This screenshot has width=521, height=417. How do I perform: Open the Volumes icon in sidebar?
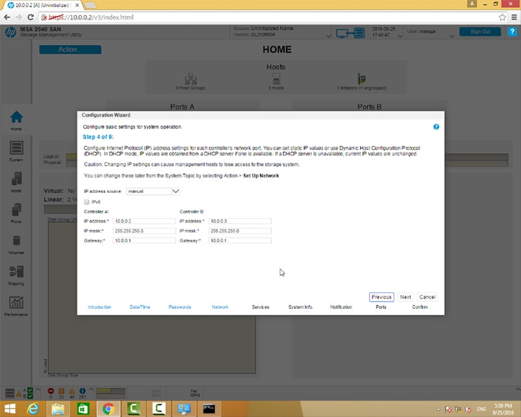coord(16,241)
